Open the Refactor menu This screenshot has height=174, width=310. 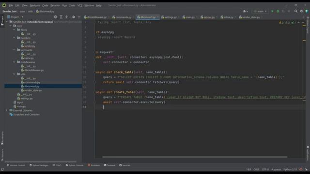55,5
